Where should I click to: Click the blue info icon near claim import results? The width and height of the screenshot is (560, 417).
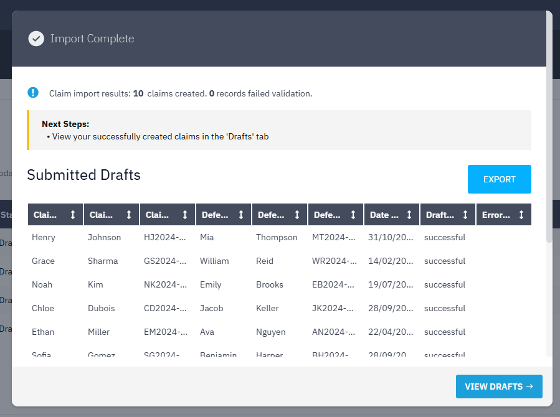pos(33,93)
